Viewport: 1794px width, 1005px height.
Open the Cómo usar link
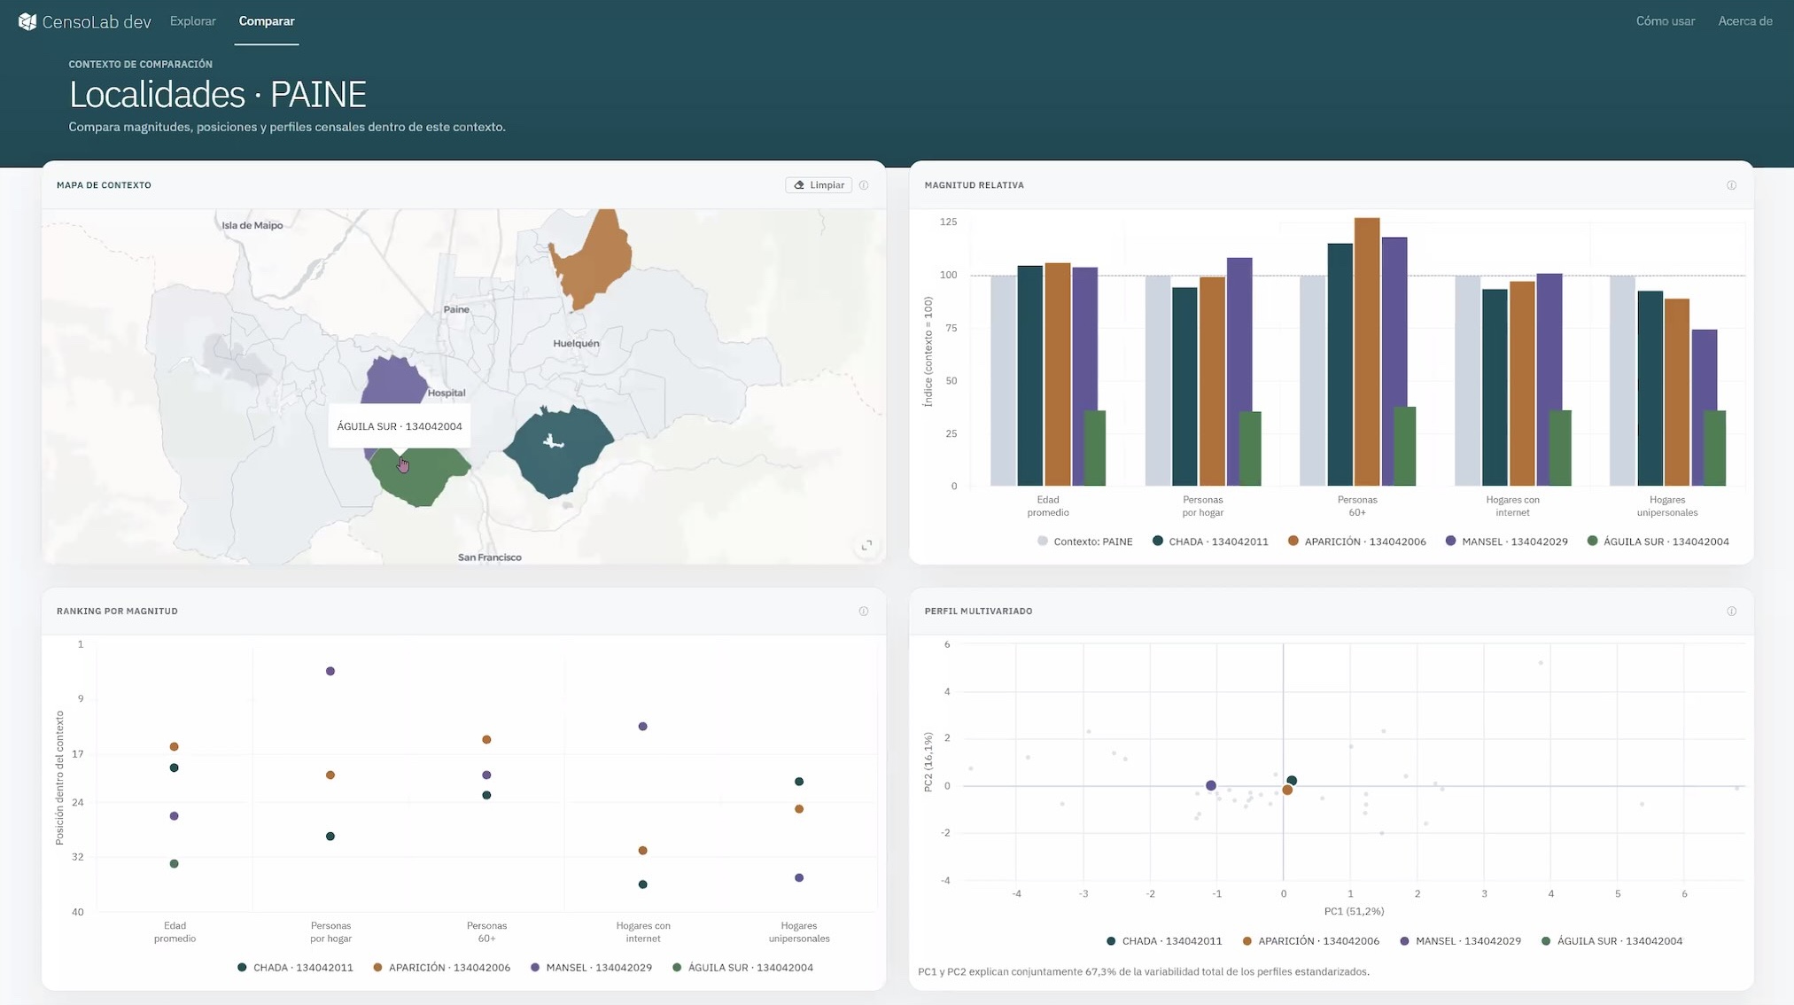pyautogui.click(x=1665, y=21)
